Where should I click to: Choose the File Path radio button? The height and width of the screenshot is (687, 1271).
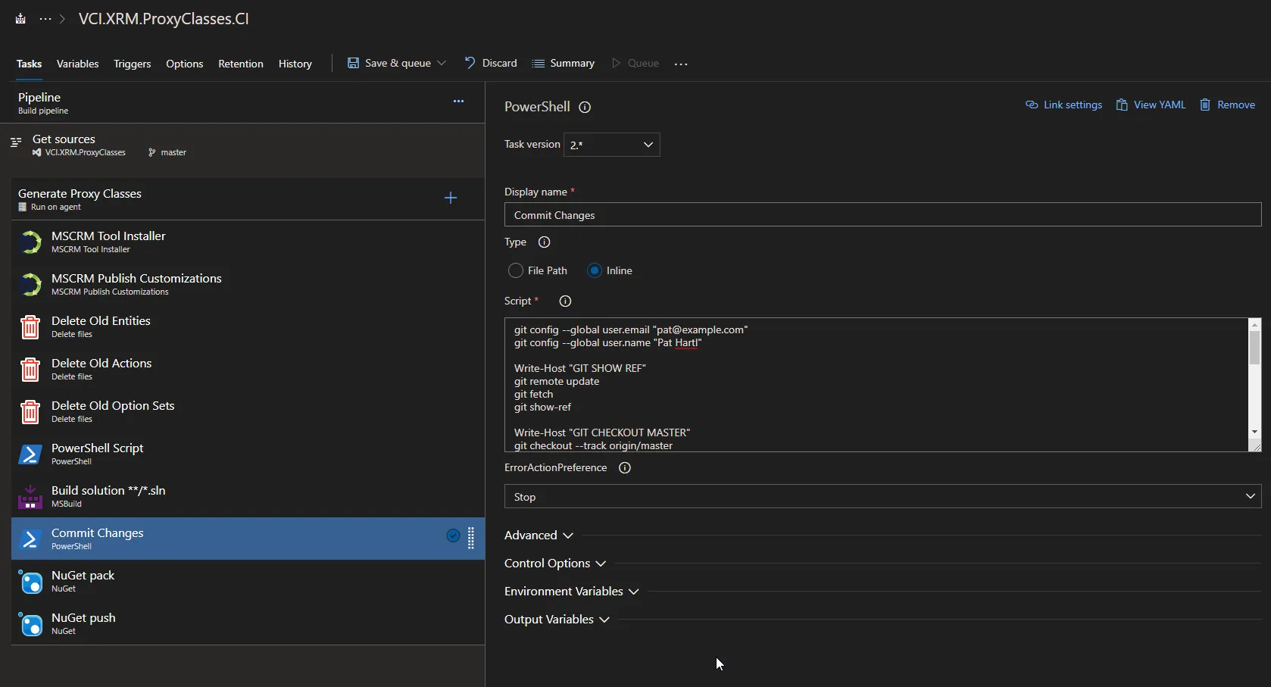(x=516, y=270)
